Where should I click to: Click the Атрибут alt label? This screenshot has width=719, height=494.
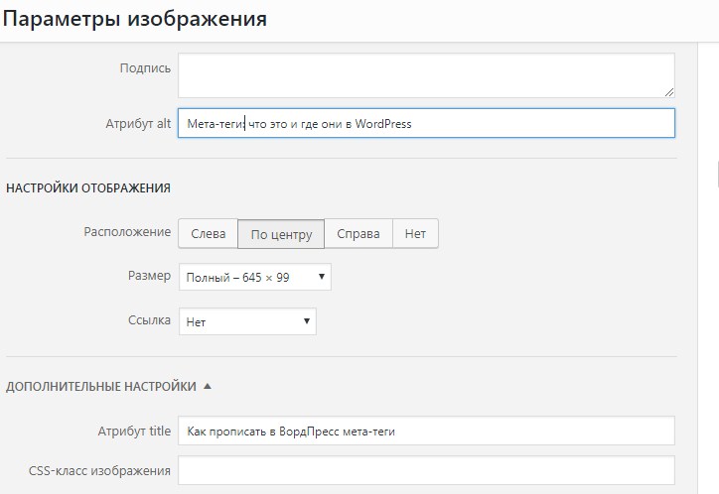(138, 124)
